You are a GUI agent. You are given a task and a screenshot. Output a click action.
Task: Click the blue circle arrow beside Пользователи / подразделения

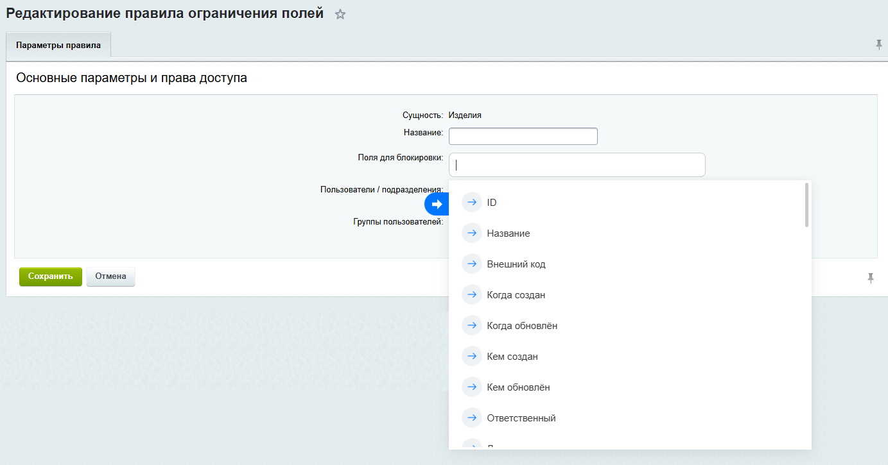pyautogui.click(x=437, y=204)
